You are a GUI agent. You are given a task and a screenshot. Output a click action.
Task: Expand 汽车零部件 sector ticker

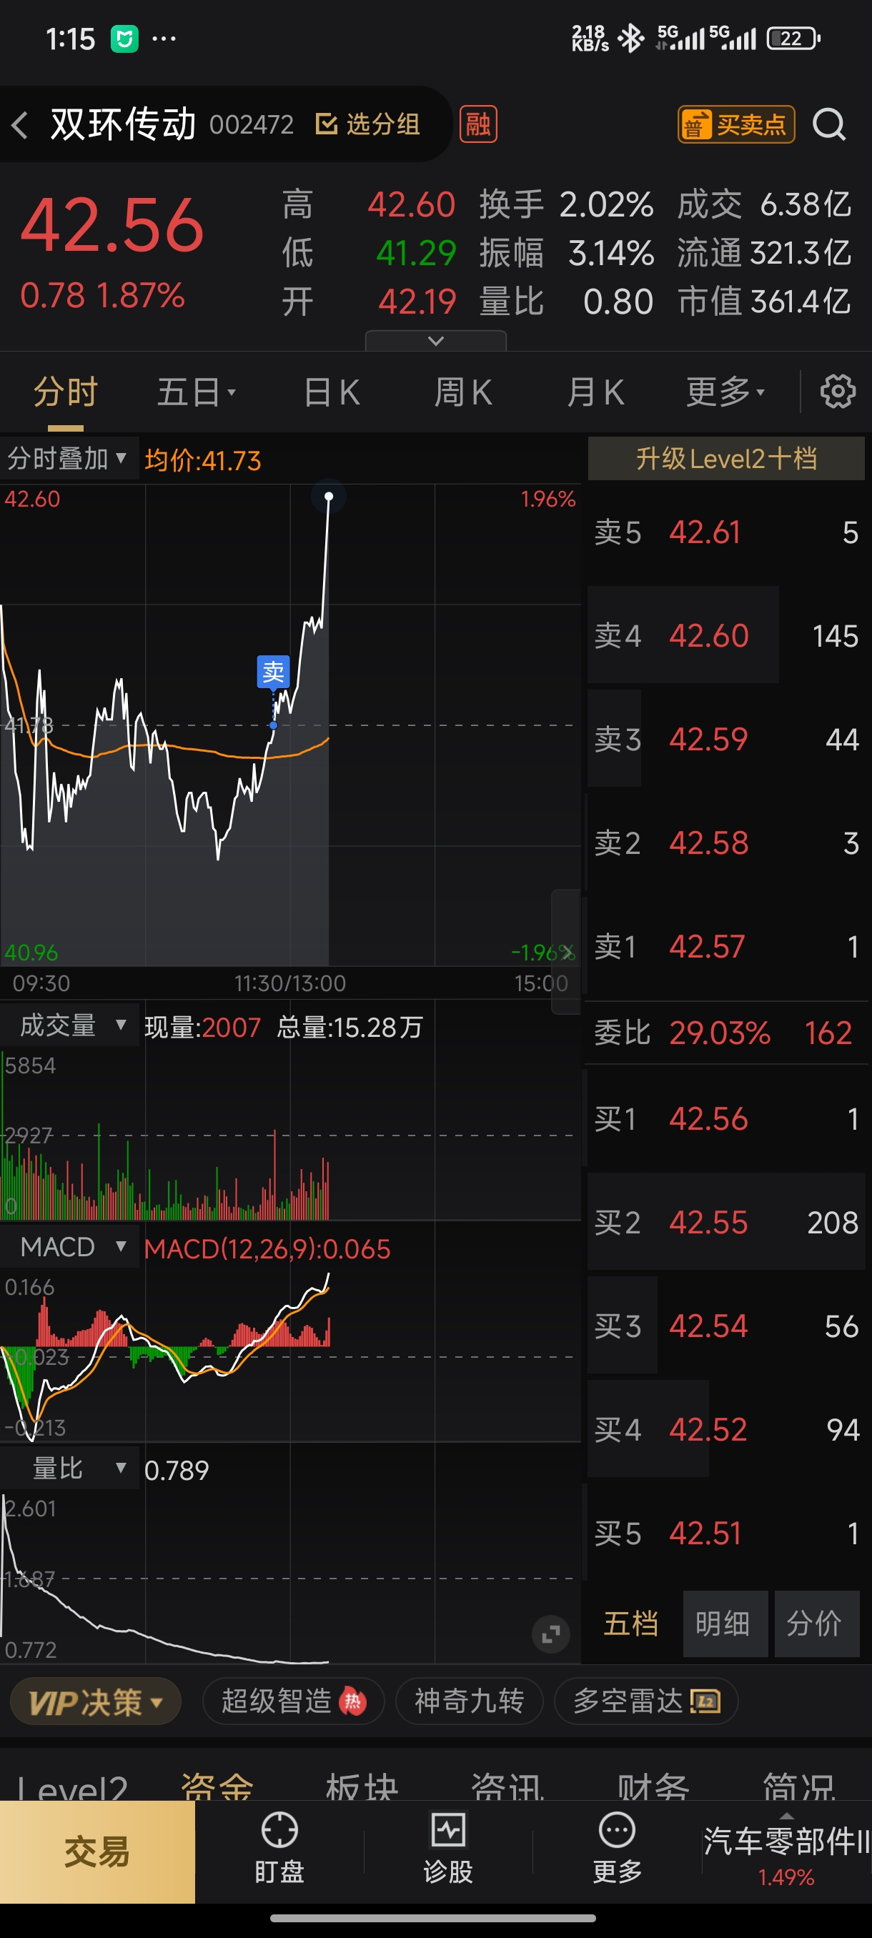tap(786, 1852)
